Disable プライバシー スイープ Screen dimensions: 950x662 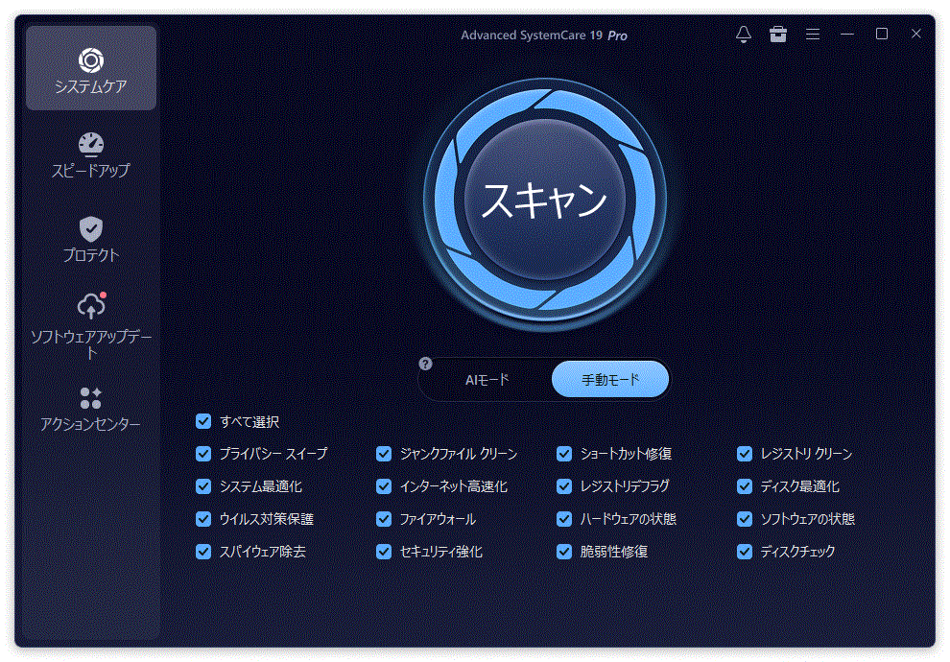(x=202, y=453)
